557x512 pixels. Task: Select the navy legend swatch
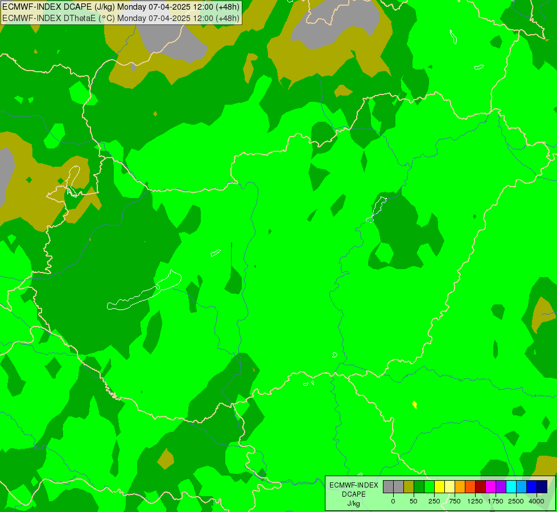(x=542, y=487)
